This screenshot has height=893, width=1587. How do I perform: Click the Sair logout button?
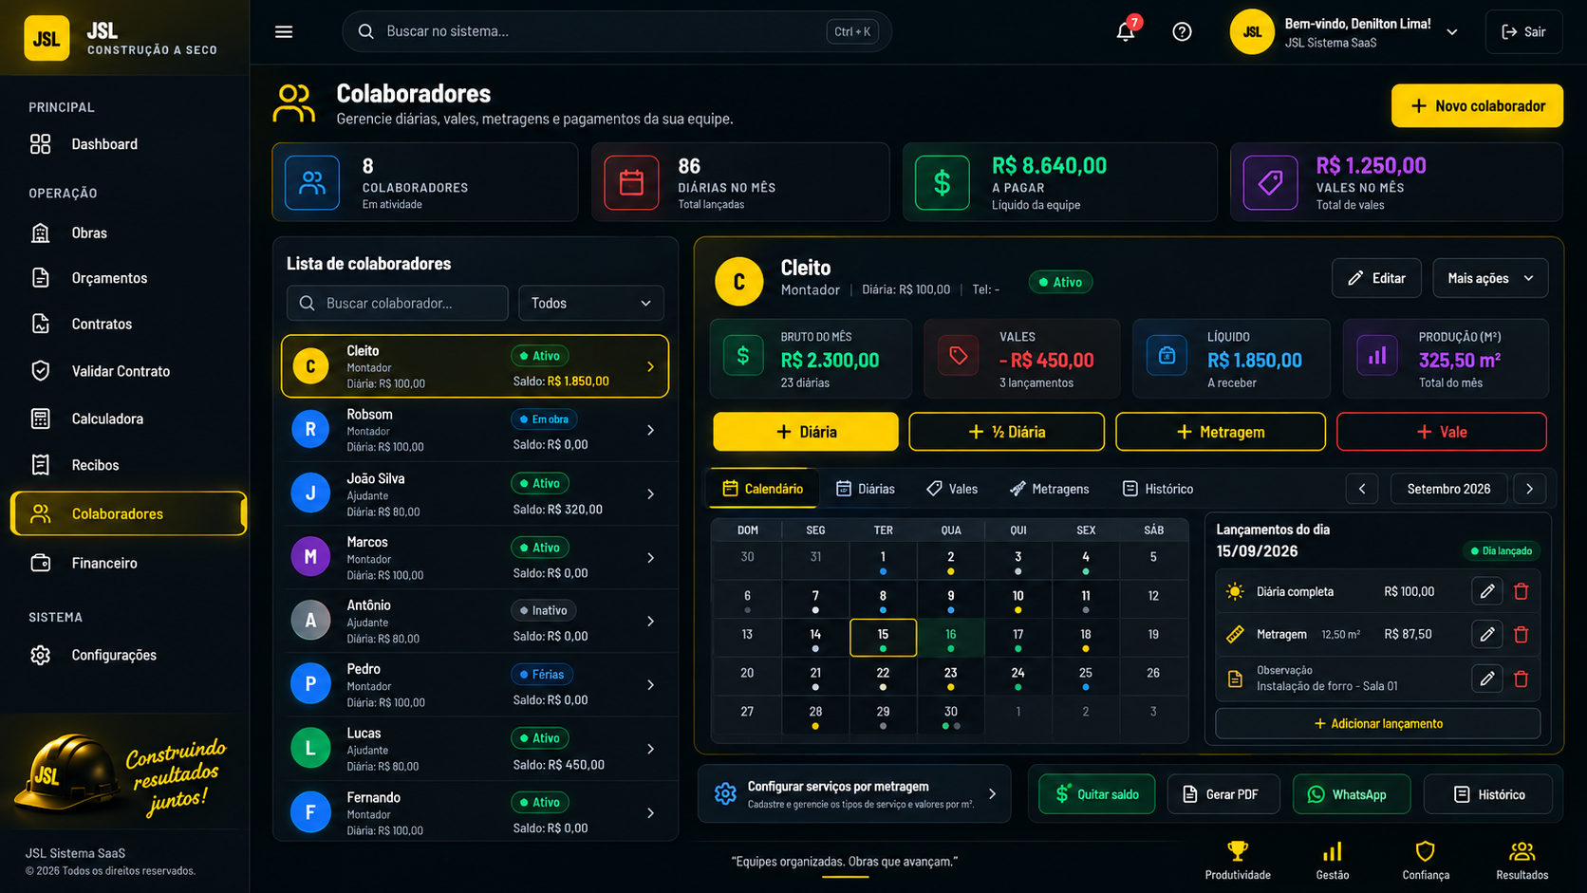1523,31
